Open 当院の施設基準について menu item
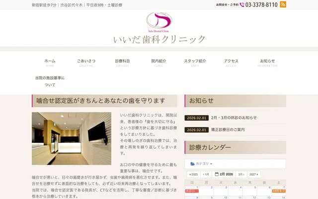Viewport: 318px width, 199px height. pos(50,81)
